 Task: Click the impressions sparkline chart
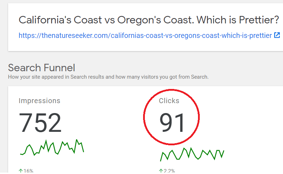[x=52, y=147]
